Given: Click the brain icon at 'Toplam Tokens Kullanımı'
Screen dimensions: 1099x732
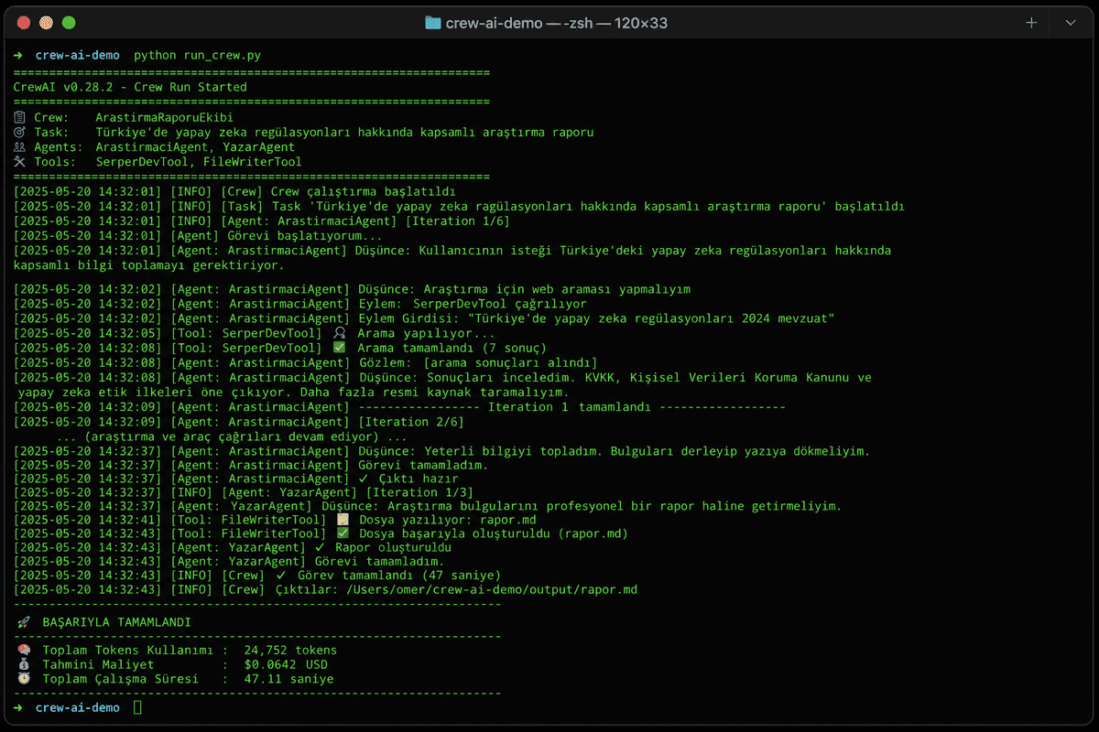Looking at the screenshot, I should (x=24, y=651).
